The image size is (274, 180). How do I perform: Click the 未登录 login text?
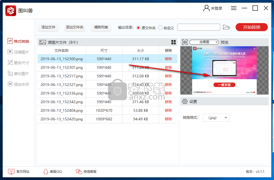click(x=217, y=8)
